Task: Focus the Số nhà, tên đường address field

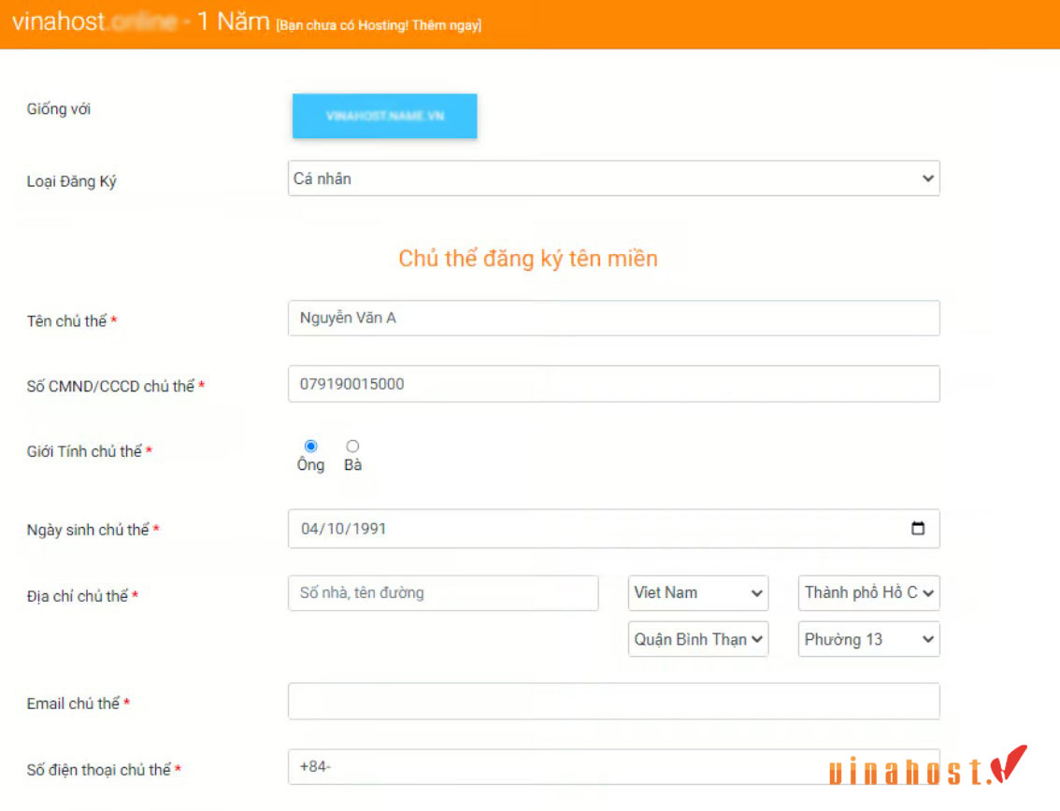Action: 442,592
